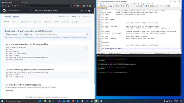This screenshot has width=184, height=103.
Task: Toggle synchronize horizontal scrolling in Notepad++
Action: point(139,6)
